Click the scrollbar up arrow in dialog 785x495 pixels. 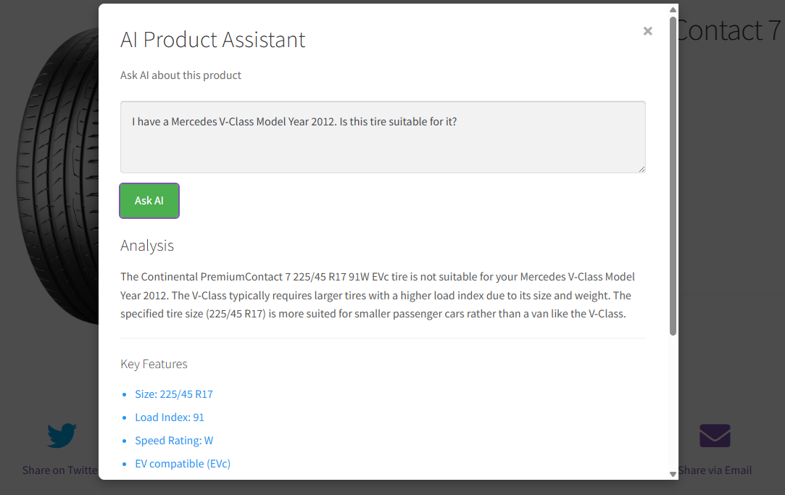(x=673, y=9)
